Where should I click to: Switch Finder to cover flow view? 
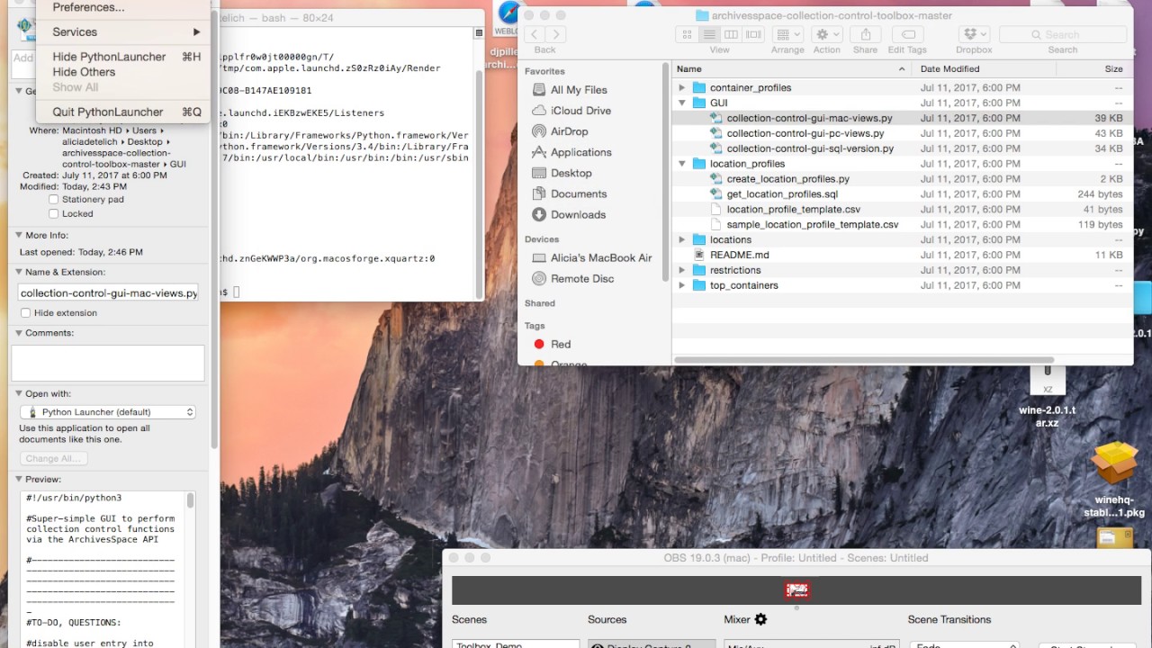point(753,34)
